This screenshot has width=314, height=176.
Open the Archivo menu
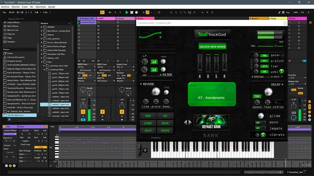[x=5, y=7]
